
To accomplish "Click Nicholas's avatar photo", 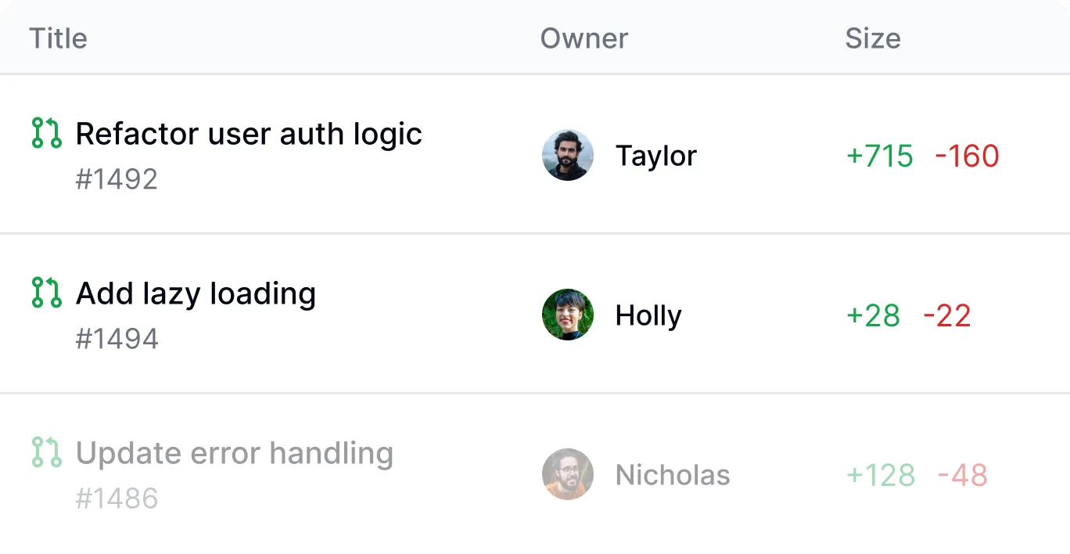I will (x=567, y=474).
